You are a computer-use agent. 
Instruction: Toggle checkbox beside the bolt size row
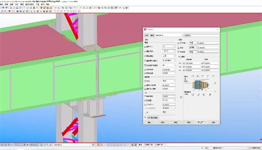click(x=145, y=47)
